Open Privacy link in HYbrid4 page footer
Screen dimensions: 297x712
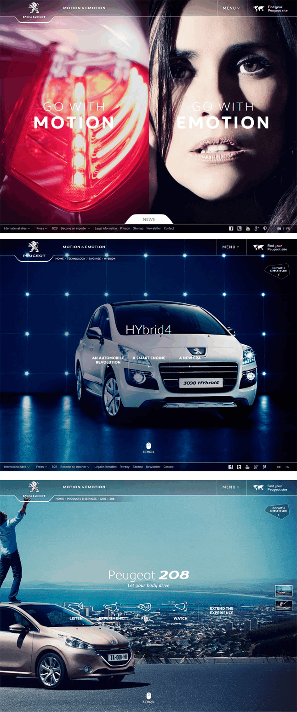(125, 467)
